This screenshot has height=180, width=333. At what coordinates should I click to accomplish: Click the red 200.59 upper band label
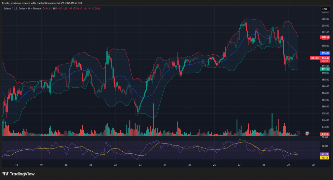point(325,37)
